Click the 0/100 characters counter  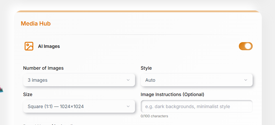pos(154,116)
